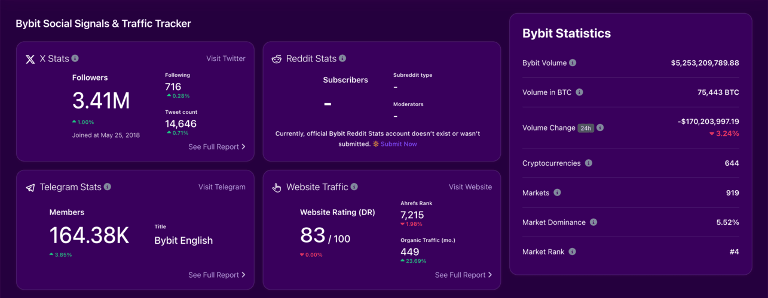Open the Visit Telegram link
This screenshot has height=298, width=768.
coord(222,187)
